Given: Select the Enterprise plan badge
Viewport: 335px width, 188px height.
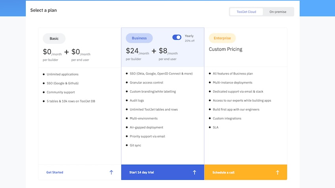Looking at the screenshot, I should point(222,38).
